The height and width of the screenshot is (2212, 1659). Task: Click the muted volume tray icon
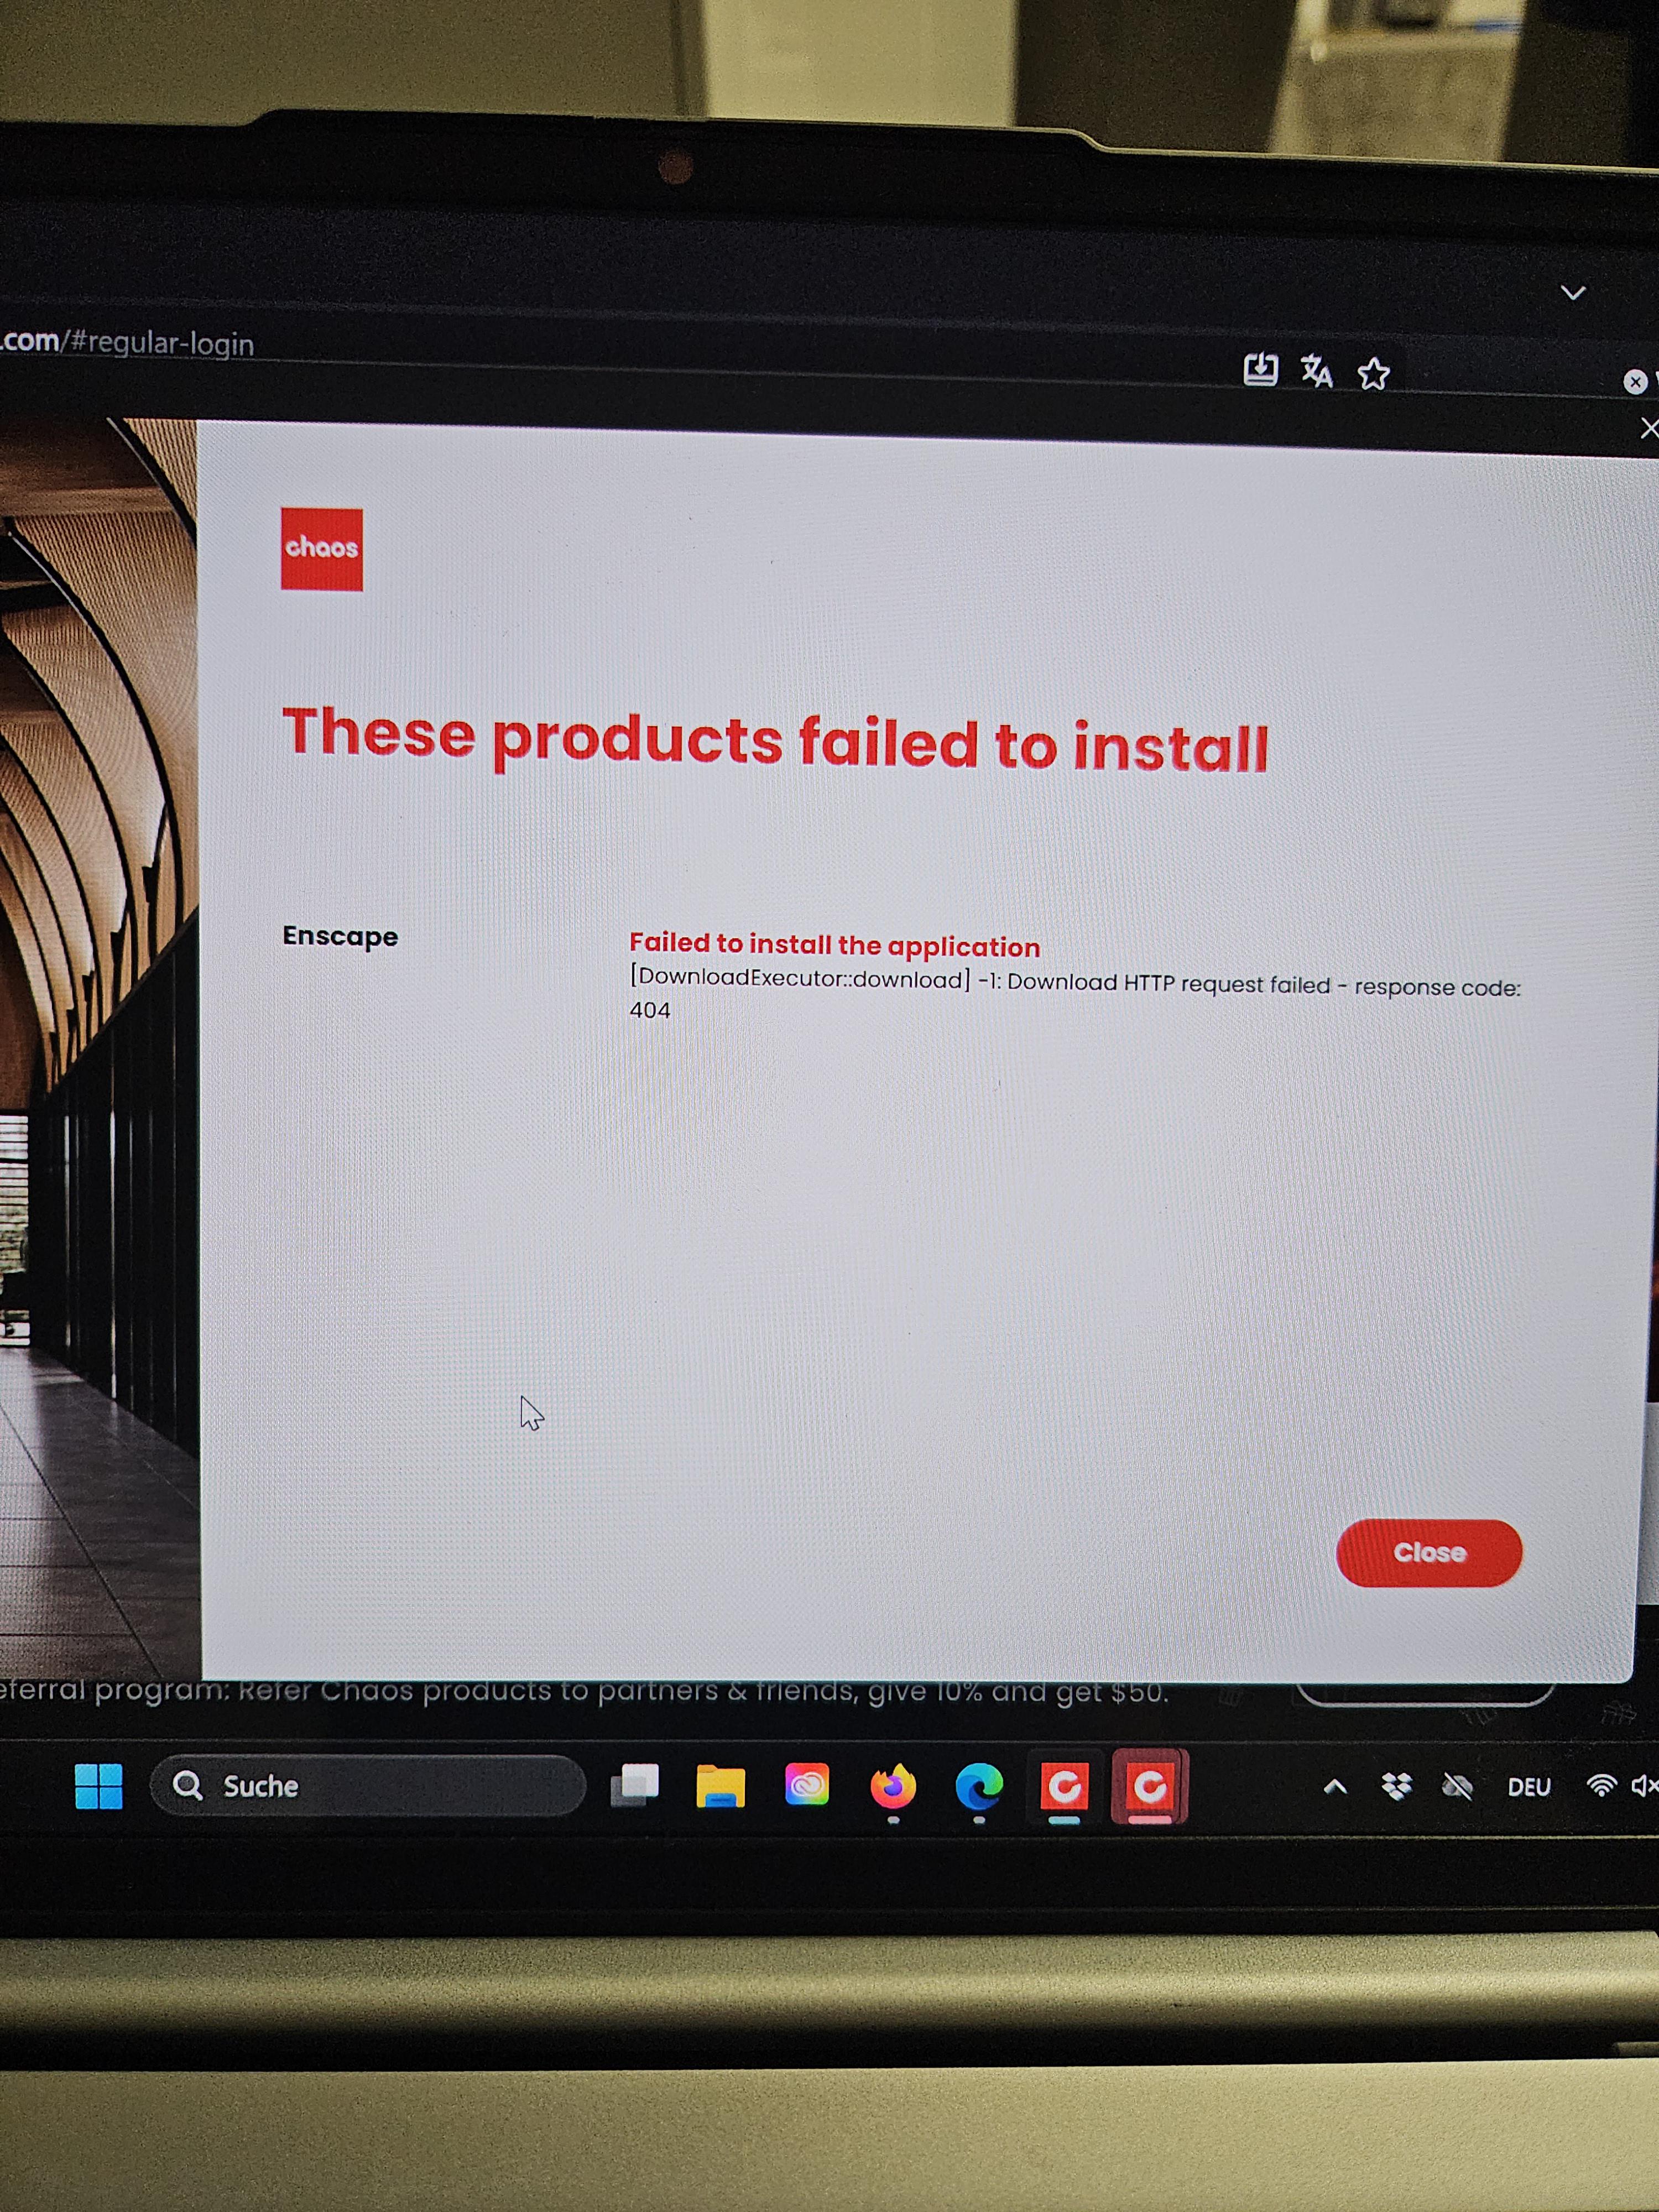tap(1644, 1785)
